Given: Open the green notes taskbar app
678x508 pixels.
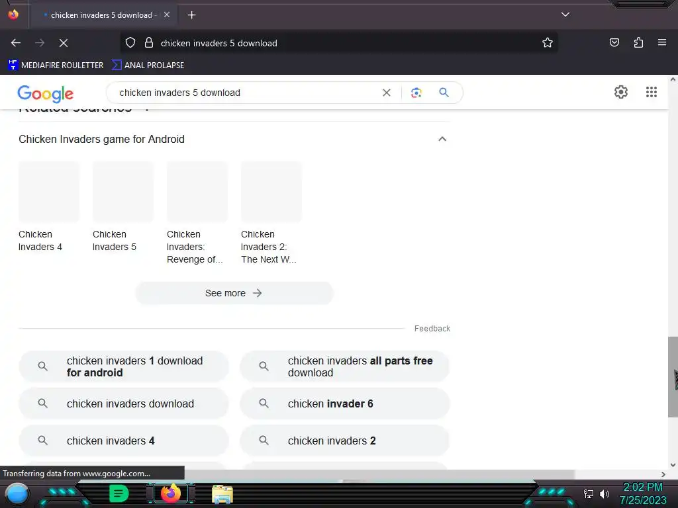Looking at the screenshot, I should pos(119,493).
